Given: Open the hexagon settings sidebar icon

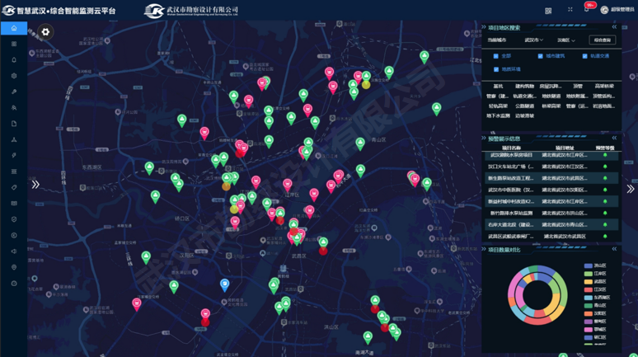Looking at the screenshot, I should [14, 76].
